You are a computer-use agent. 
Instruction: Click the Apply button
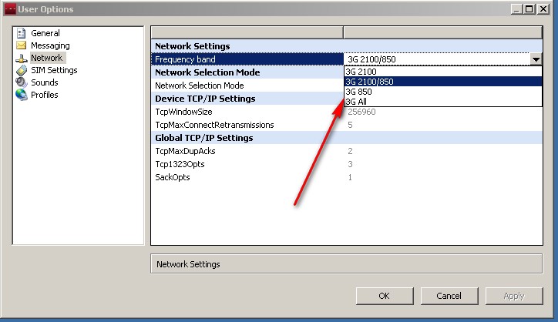pyautogui.click(x=513, y=296)
